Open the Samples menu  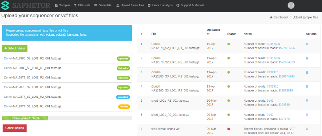click(x=63, y=5)
